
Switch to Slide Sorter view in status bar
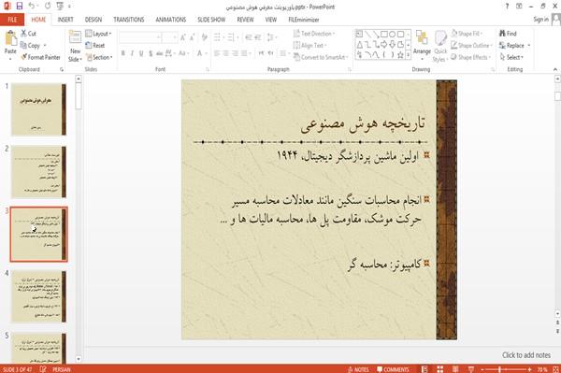tap(439, 369)
